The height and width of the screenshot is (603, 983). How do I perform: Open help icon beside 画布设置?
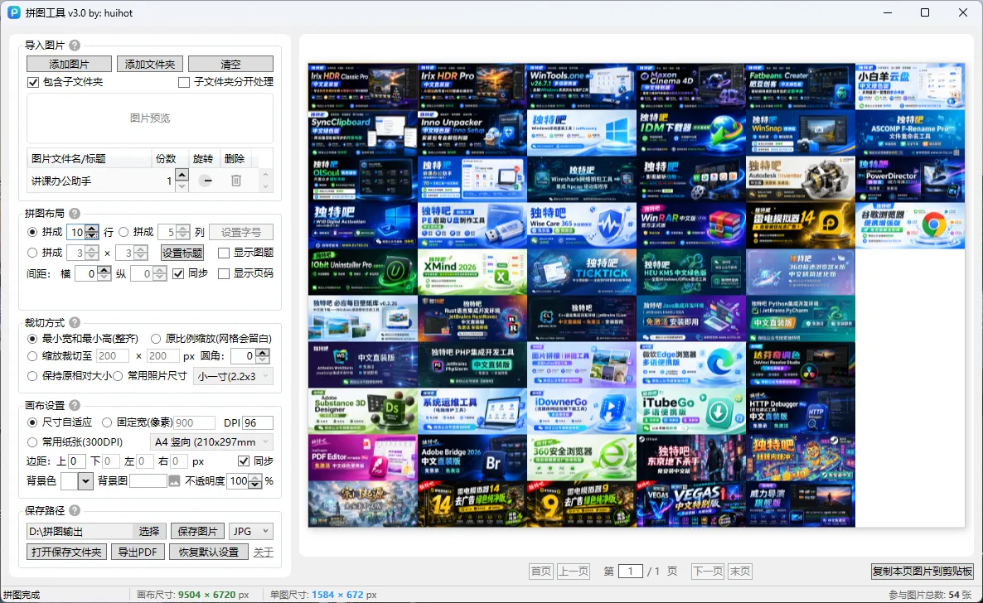coord(75,405)
